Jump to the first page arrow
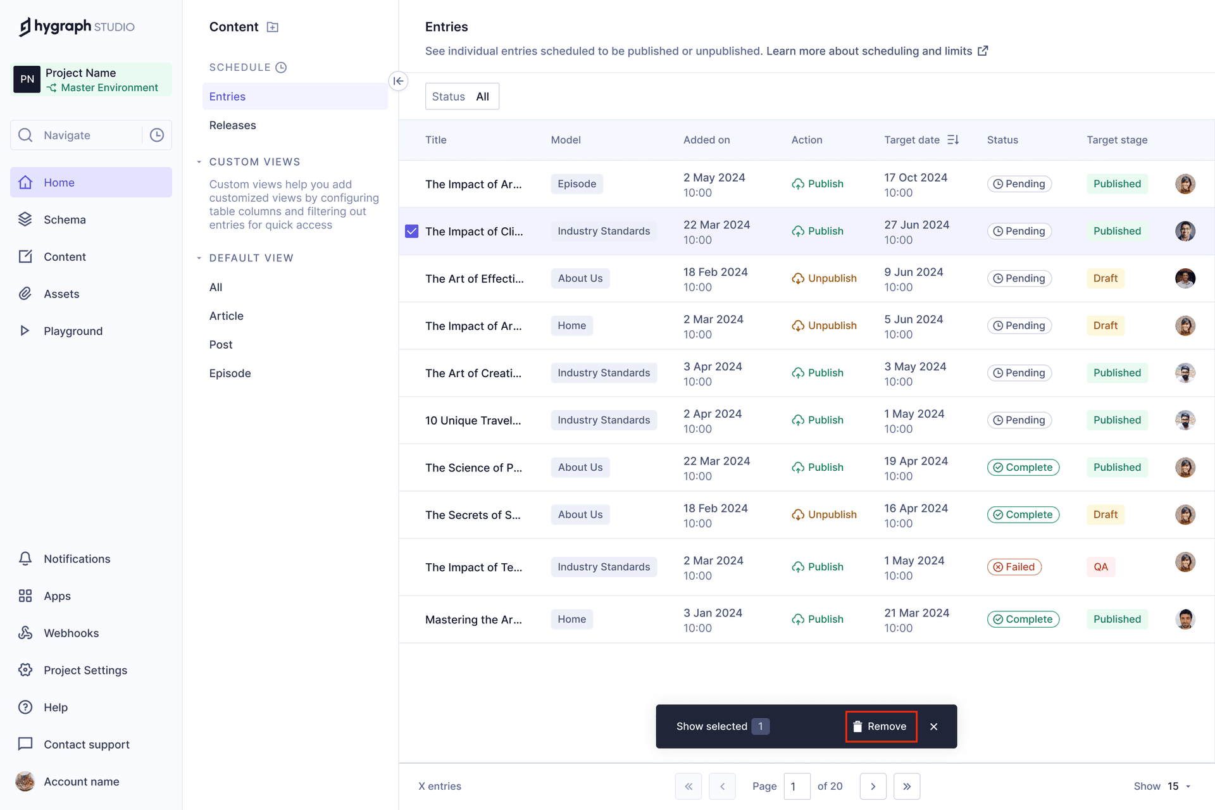Image resolution: width=1215 pixels, height=810 pixels. coord(688,786)
